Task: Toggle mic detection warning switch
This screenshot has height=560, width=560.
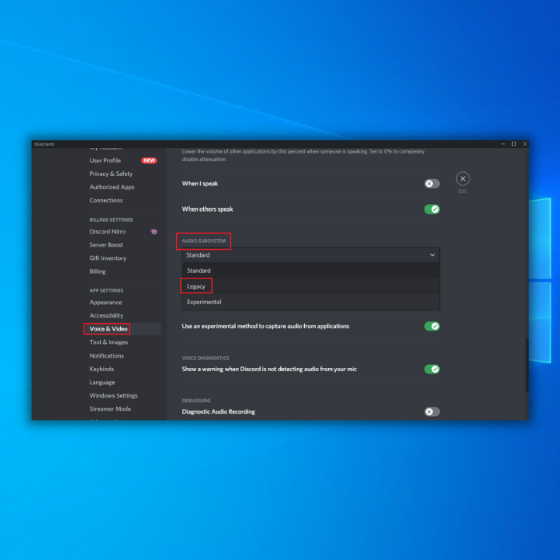Action: (431, 369)
